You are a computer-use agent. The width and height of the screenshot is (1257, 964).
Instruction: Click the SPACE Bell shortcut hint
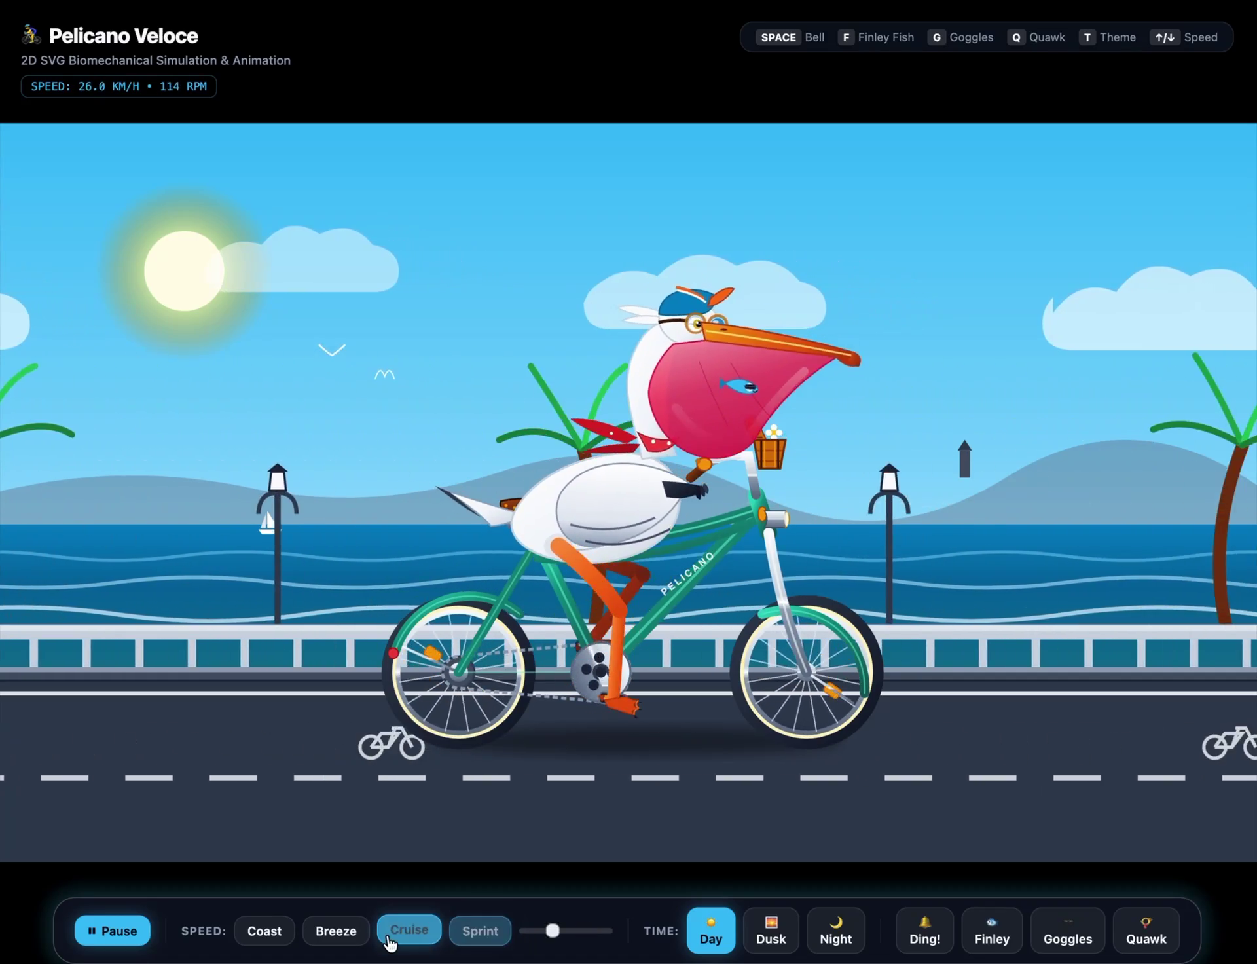point(792,37)
